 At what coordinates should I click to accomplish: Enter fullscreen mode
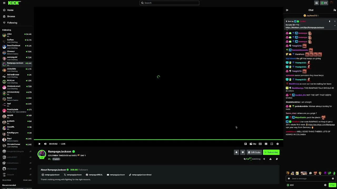[272, 144]
